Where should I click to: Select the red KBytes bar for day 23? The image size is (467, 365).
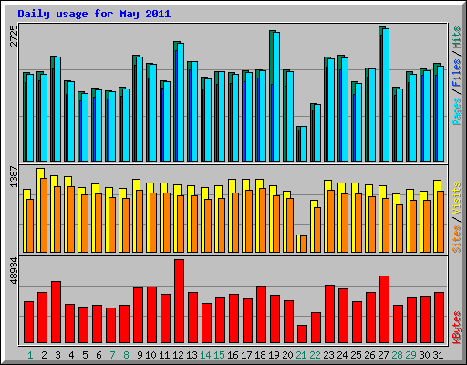coord(329,314)
